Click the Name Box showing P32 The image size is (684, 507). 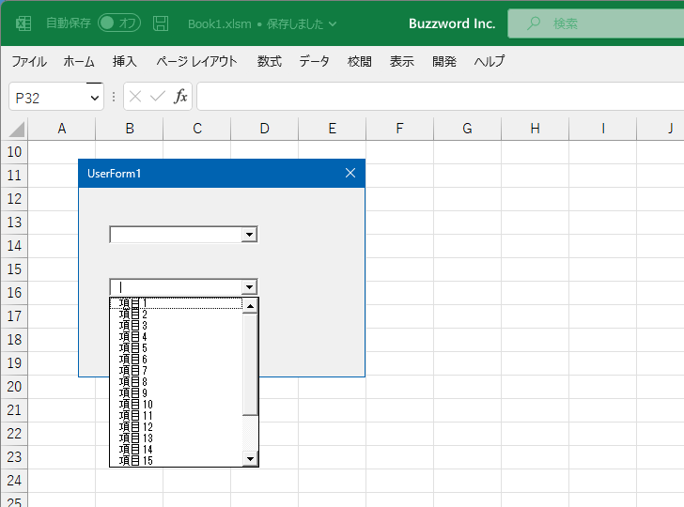pyautogui.click(x=49, y=98)
